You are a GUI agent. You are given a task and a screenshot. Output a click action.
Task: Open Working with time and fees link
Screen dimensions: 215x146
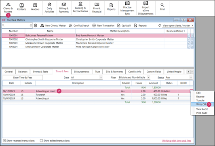pos(177,141)
